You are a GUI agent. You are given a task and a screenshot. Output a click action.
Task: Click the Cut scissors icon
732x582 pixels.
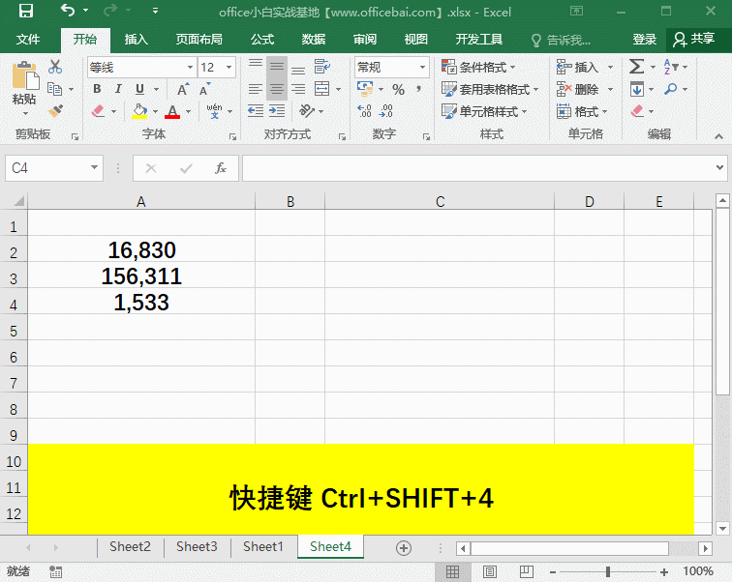point(55,67)
